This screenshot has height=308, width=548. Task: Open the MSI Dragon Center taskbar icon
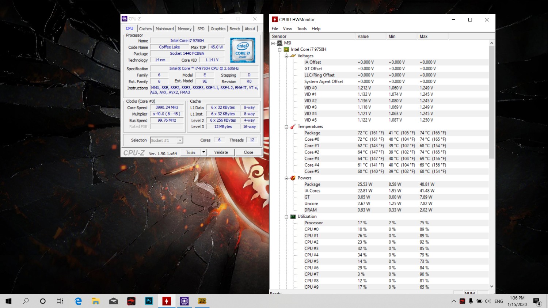pyautogui.click(x=131, y=301)
